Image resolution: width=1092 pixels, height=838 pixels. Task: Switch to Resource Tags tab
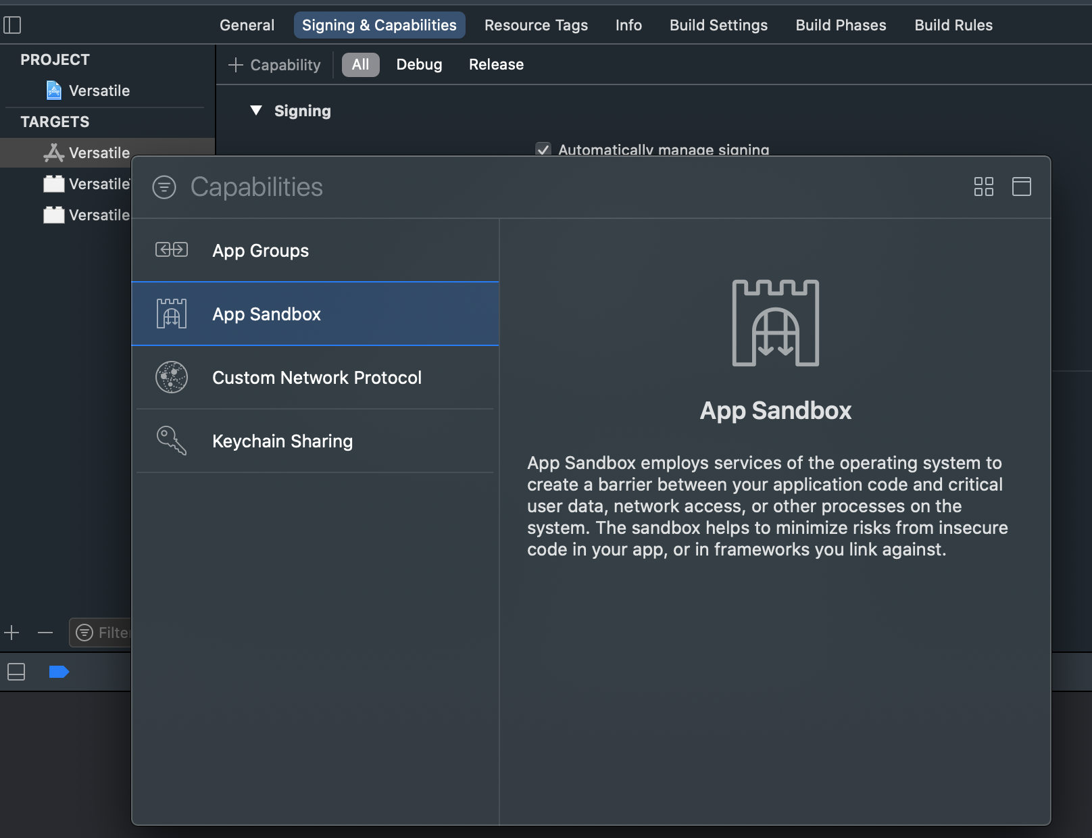(x=537, y=25)
